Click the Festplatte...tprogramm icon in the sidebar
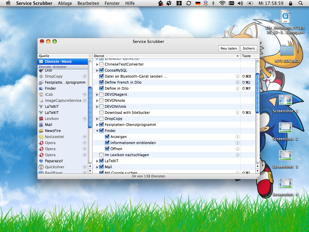The width and height of the screenshot is (309, 232). tap(41, 82)
